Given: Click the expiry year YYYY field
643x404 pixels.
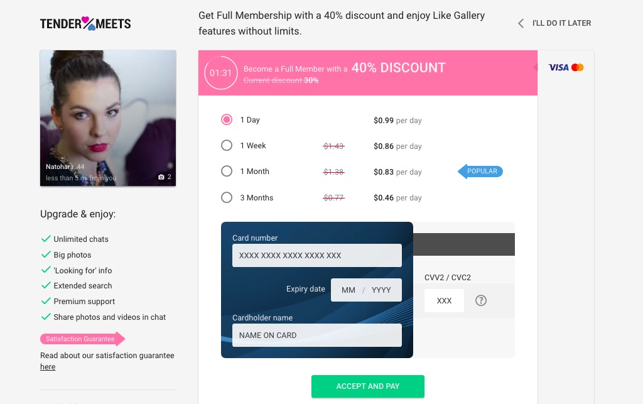Looking at the screenshot, I should [x=381, y=290].
